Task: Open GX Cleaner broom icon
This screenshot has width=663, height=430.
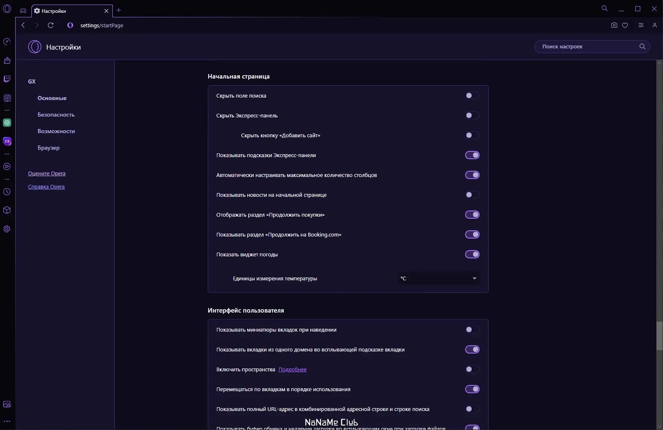Action: tap(7, 61)
